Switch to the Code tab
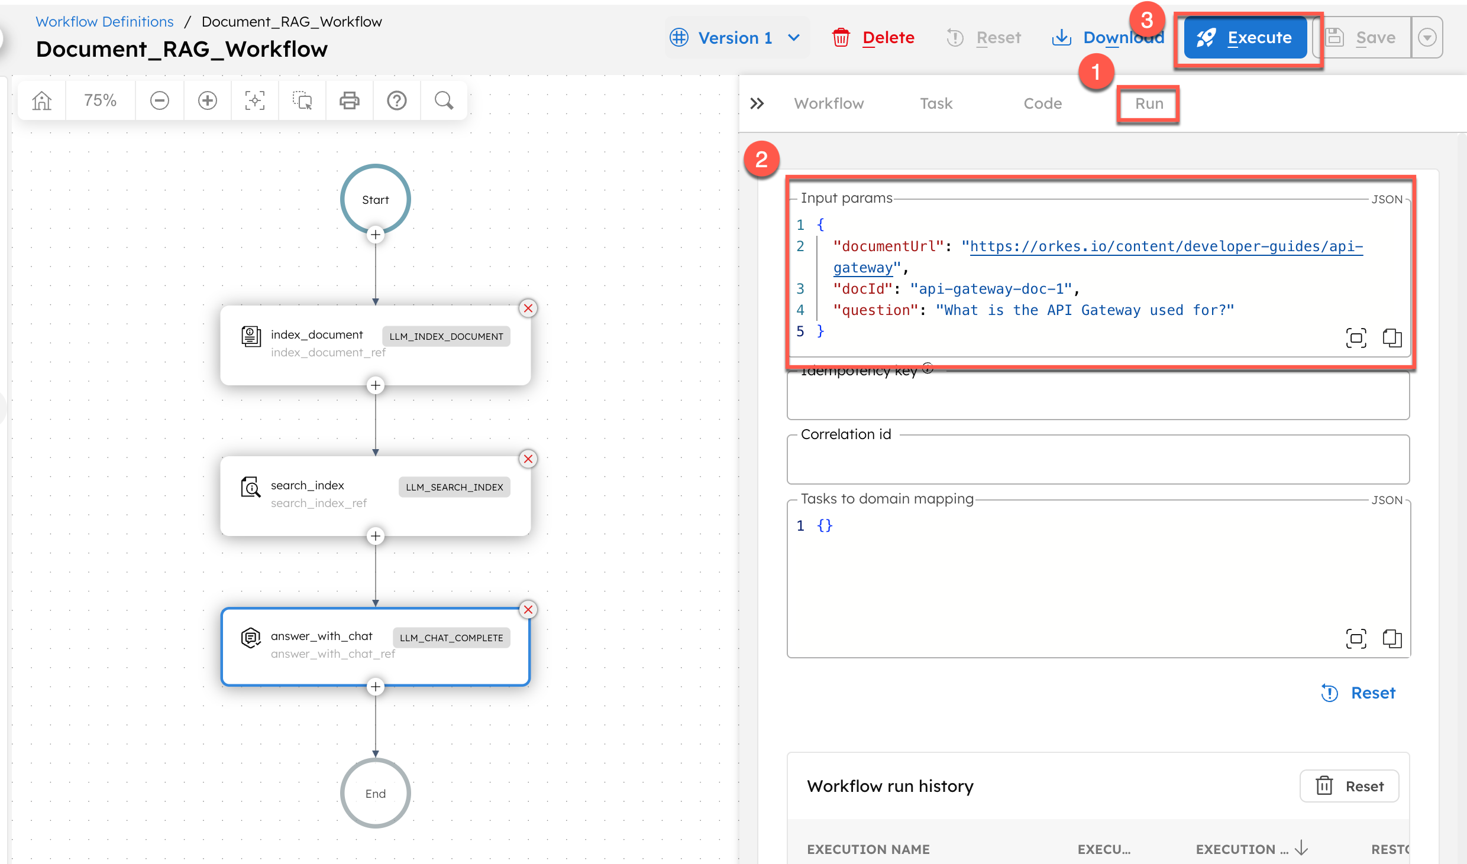1467x864 pixels. (1042, 103)
